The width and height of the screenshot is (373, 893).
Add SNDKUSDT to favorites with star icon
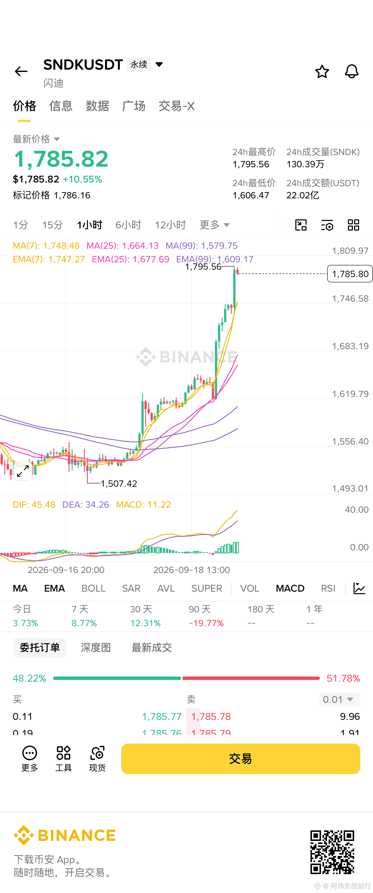[x=322, y=71]
